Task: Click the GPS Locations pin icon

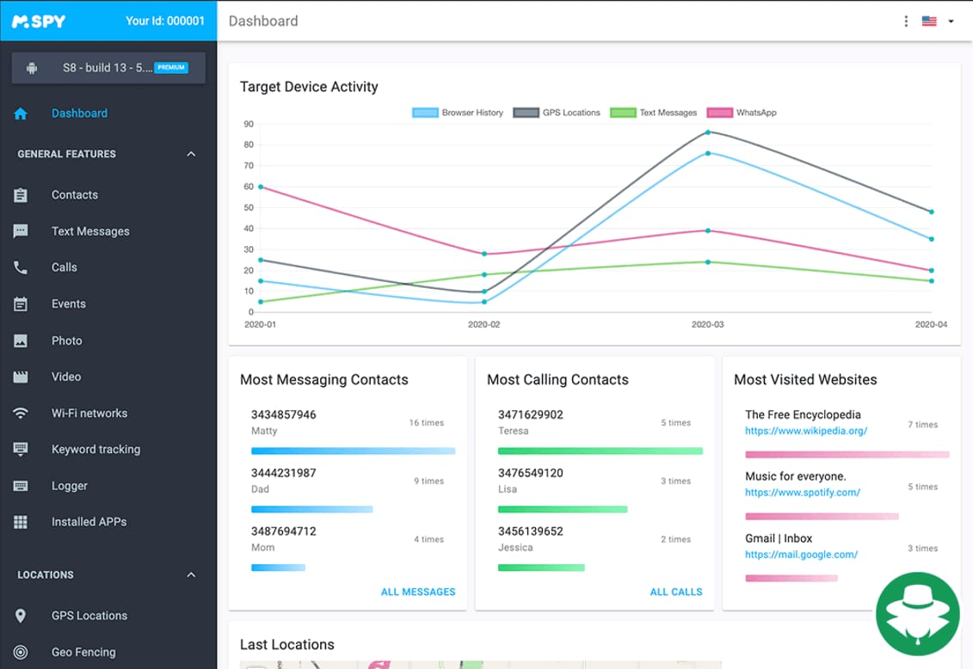Action: (21, 616)
